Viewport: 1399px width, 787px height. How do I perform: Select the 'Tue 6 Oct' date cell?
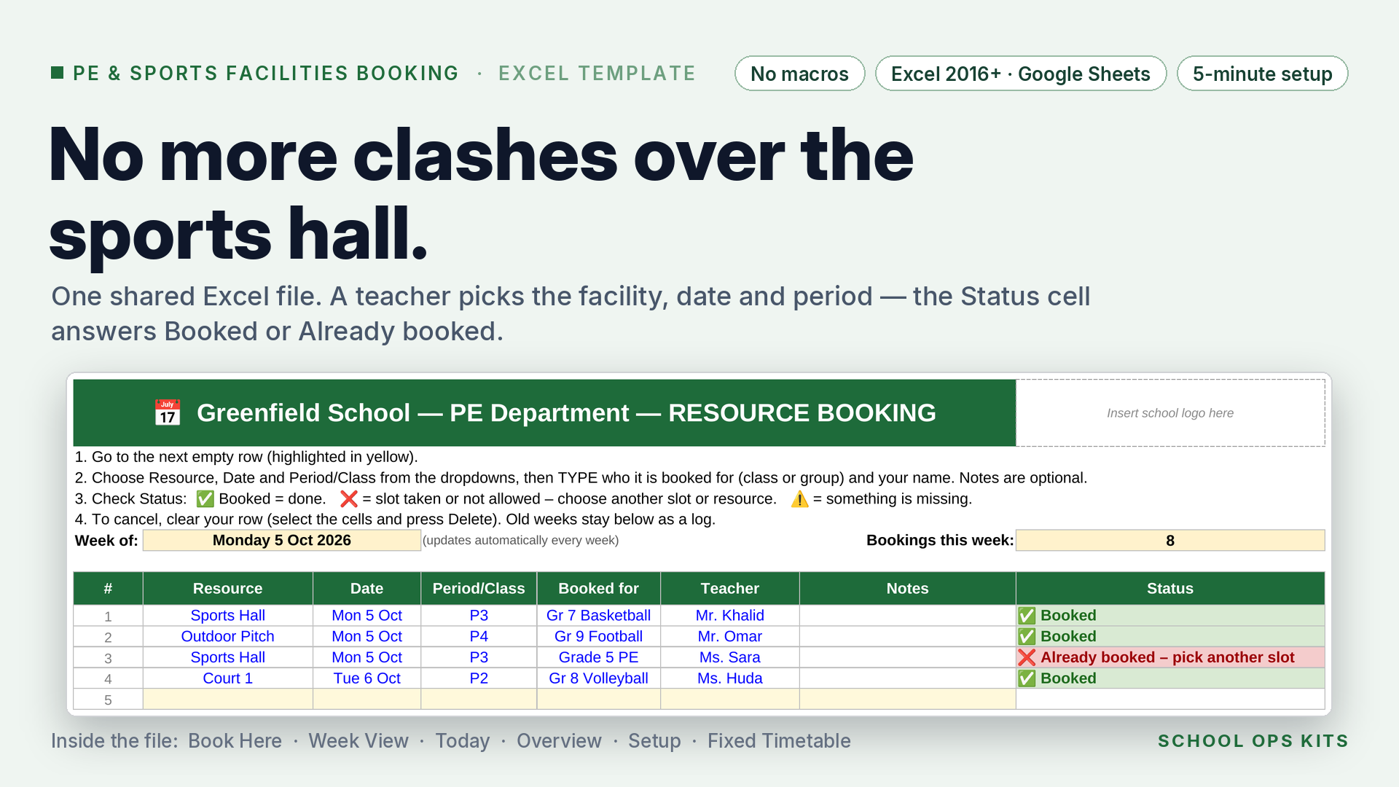[x=367, y=678]
